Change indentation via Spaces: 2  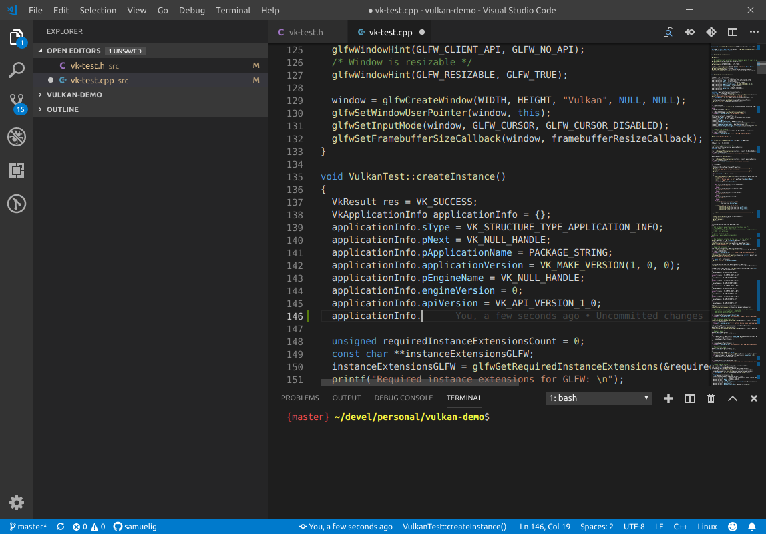(596, 527)
